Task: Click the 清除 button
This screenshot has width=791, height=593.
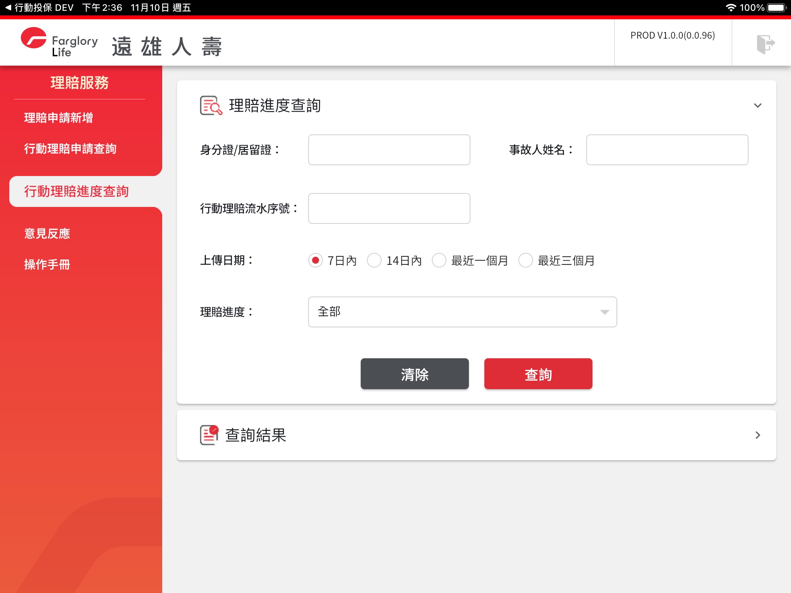Action: pos(414,374)
